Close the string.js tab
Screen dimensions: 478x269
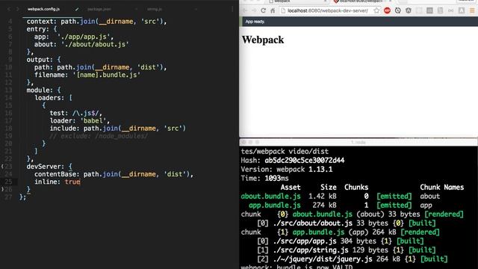click(196, 9)
